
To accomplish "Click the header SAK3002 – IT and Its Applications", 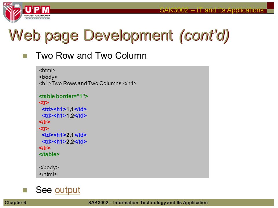I will coord(211,10).
